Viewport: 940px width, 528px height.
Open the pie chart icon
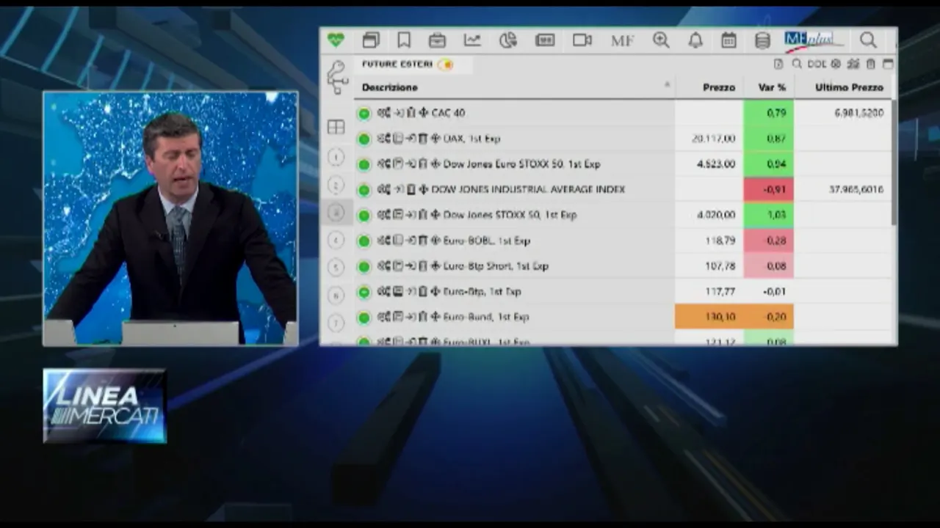[x=508, y=40]
